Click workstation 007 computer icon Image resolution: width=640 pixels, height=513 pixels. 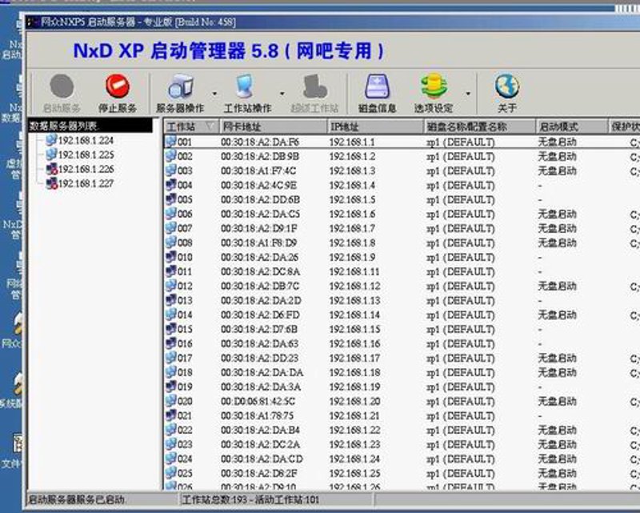click(x=170, y=228)
